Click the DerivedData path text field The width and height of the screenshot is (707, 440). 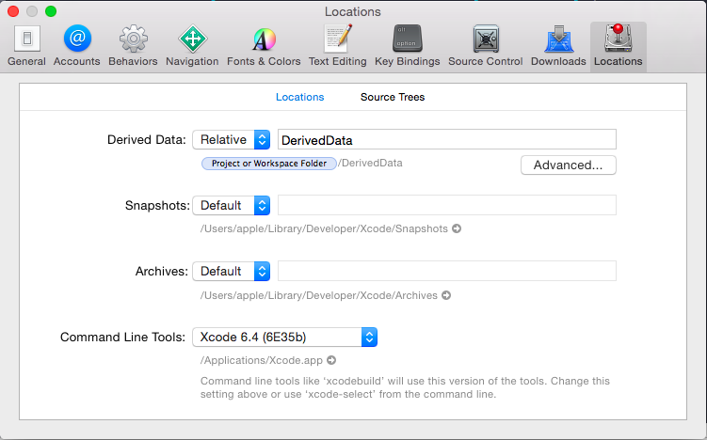coord(447,139)
